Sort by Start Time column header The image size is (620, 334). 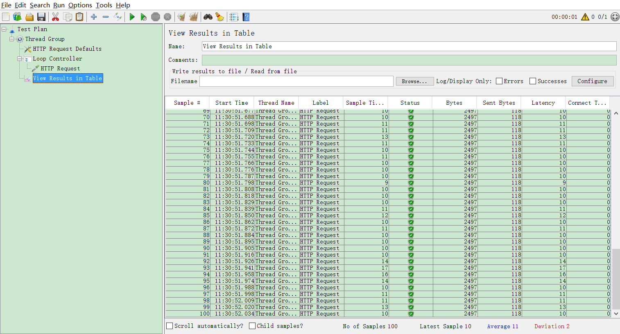[x=232, y=103]
